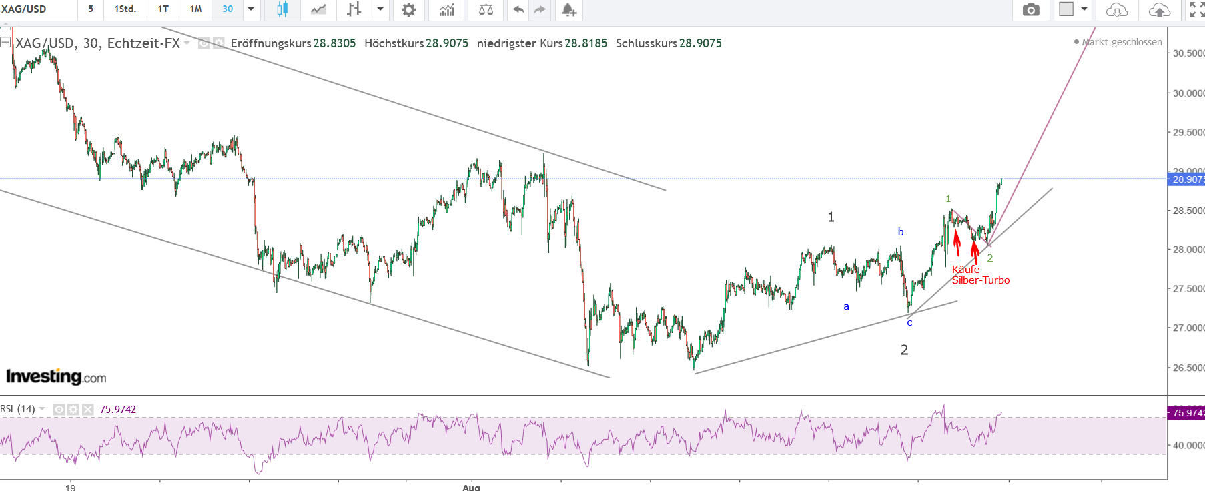Toggle fullscreen chart mode
1205x491 pixels.
[x=1197, y=9]
